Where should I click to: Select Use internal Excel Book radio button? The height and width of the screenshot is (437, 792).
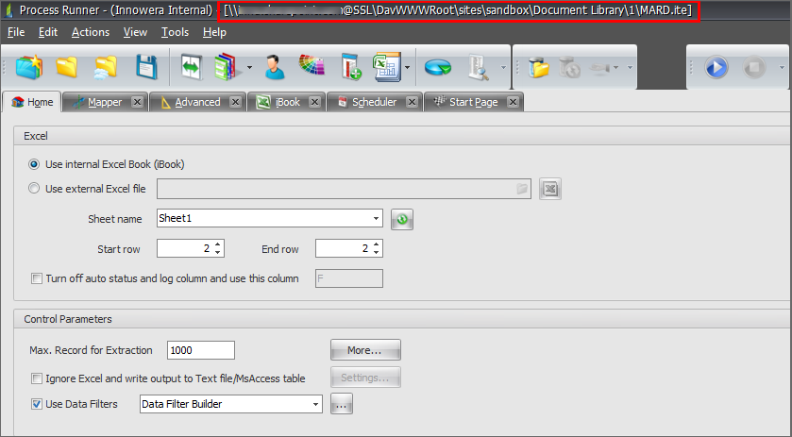tap(35, 163)
